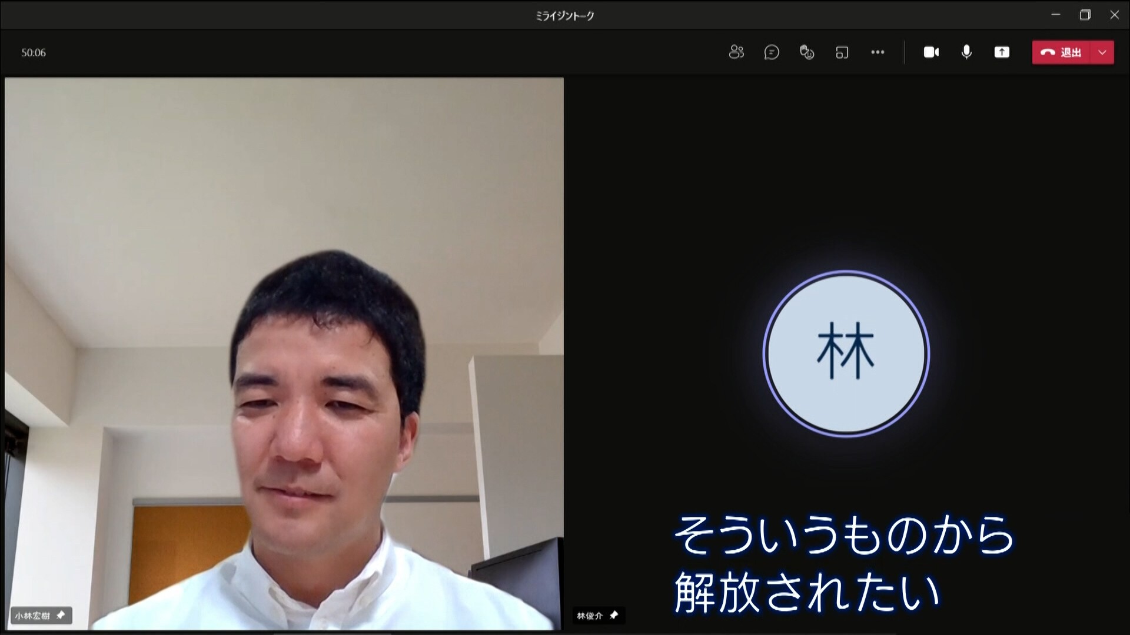Open the More actions ellipsis menu
Viewport: 1130px width, 635px height.
pos(878,52)
